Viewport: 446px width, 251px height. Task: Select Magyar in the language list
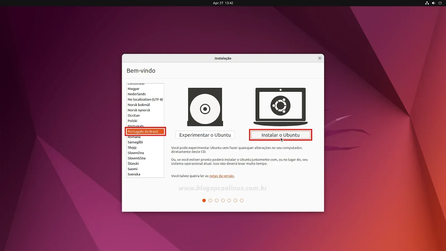click(x=145, y=89)
